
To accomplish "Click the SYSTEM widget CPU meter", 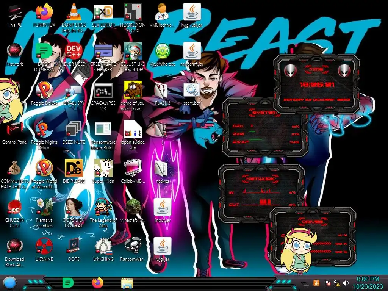I will [266, 126].
